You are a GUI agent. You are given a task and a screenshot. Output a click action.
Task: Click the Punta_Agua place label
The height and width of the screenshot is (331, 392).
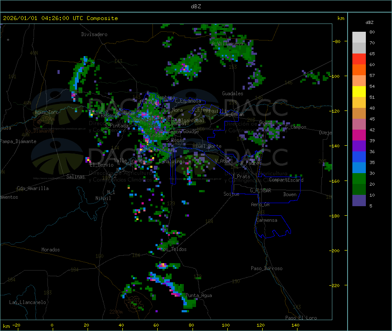click(x=199, y=296)
